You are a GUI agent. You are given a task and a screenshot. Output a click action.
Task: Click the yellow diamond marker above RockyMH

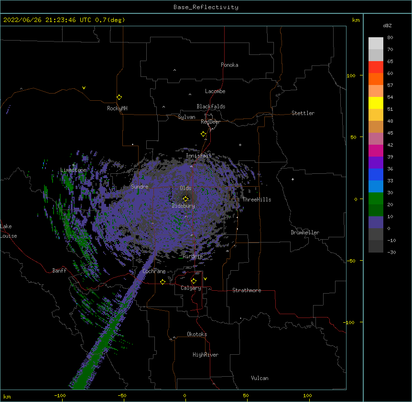coord(119,97)
